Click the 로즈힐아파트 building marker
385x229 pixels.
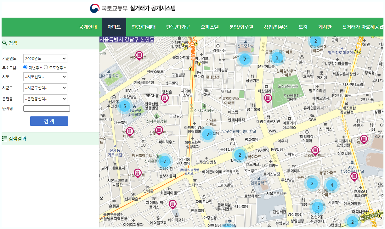(x=315, y=151)
